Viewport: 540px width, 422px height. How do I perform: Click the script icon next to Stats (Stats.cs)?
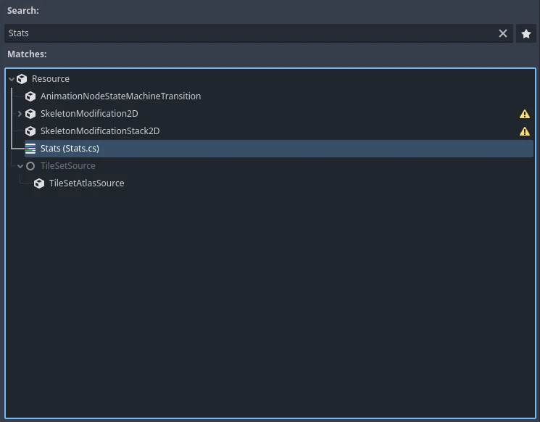pos(30,149)
